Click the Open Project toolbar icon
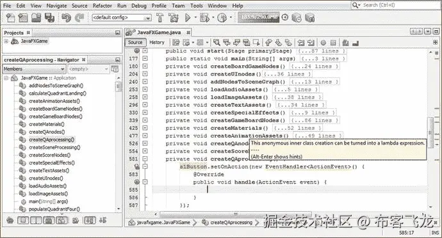 pyautogui.click(x=36, y=18)
